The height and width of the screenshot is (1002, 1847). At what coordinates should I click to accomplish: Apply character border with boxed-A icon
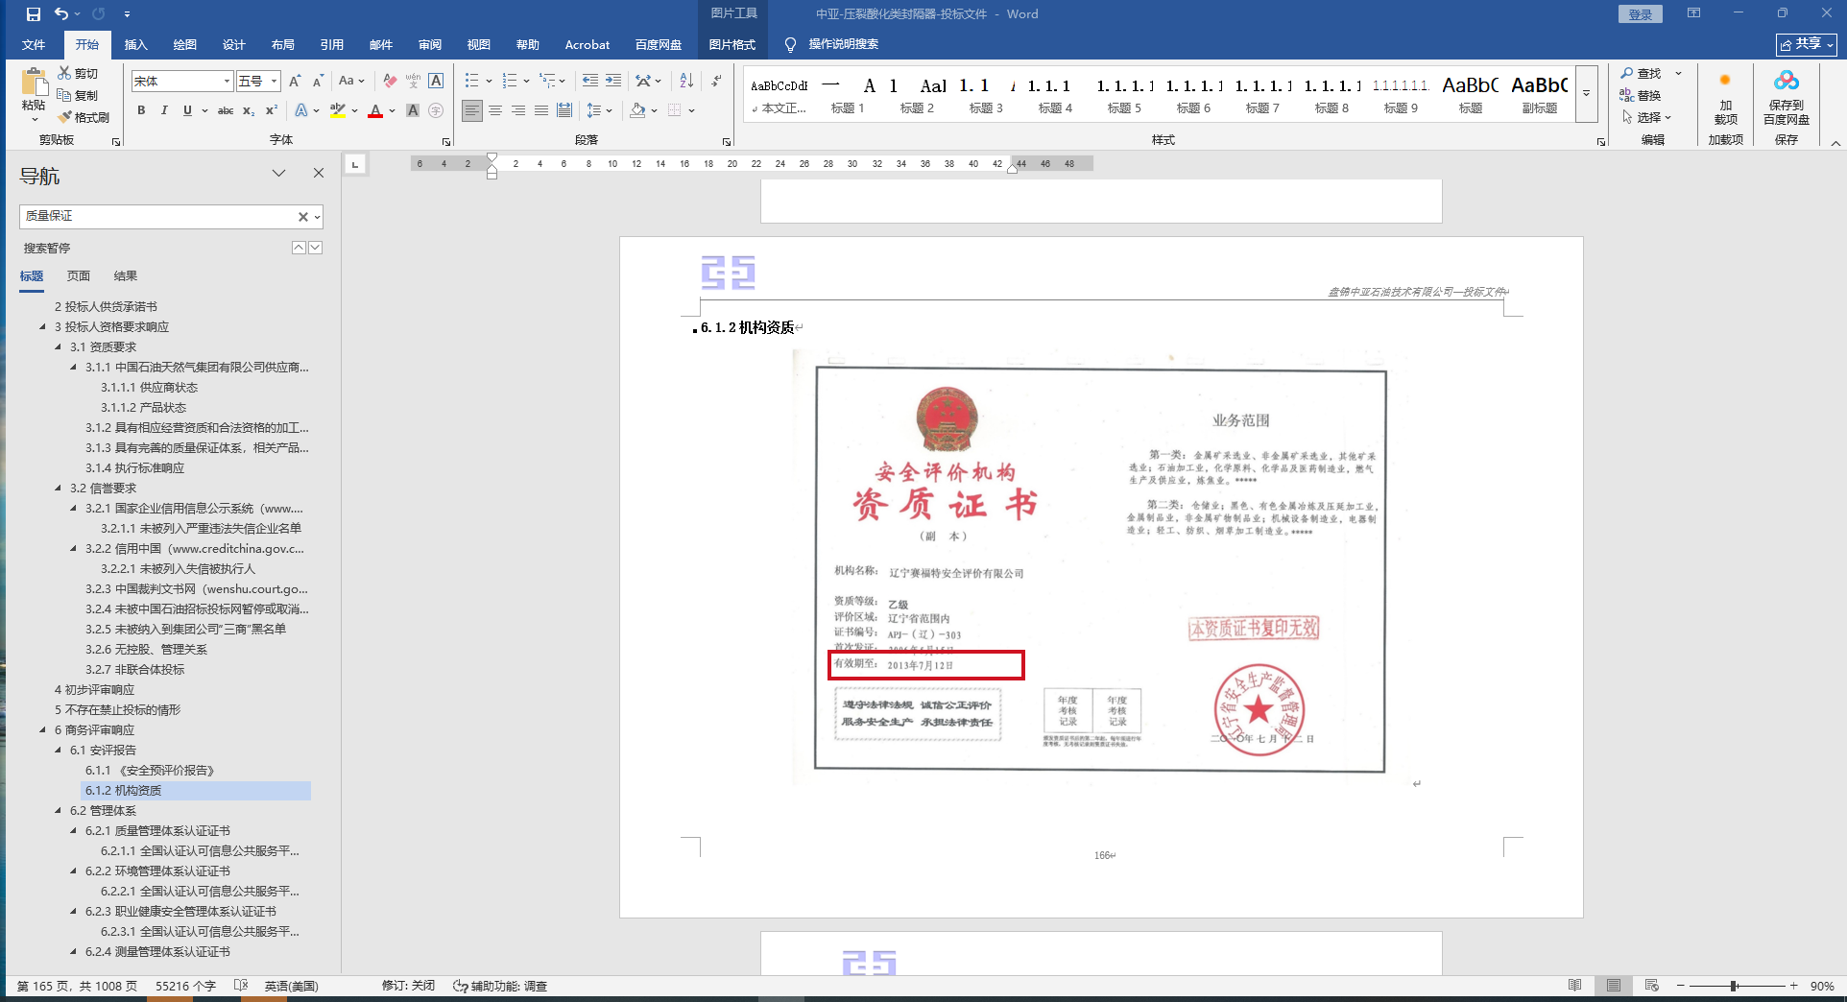point(436,82)
